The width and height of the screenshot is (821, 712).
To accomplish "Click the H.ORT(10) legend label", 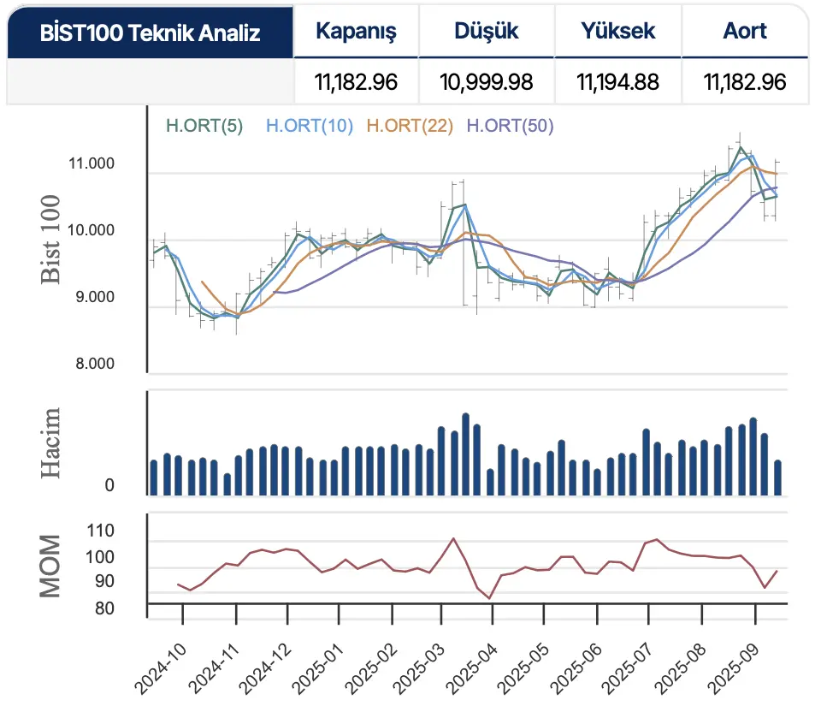I will pos(310,126).
